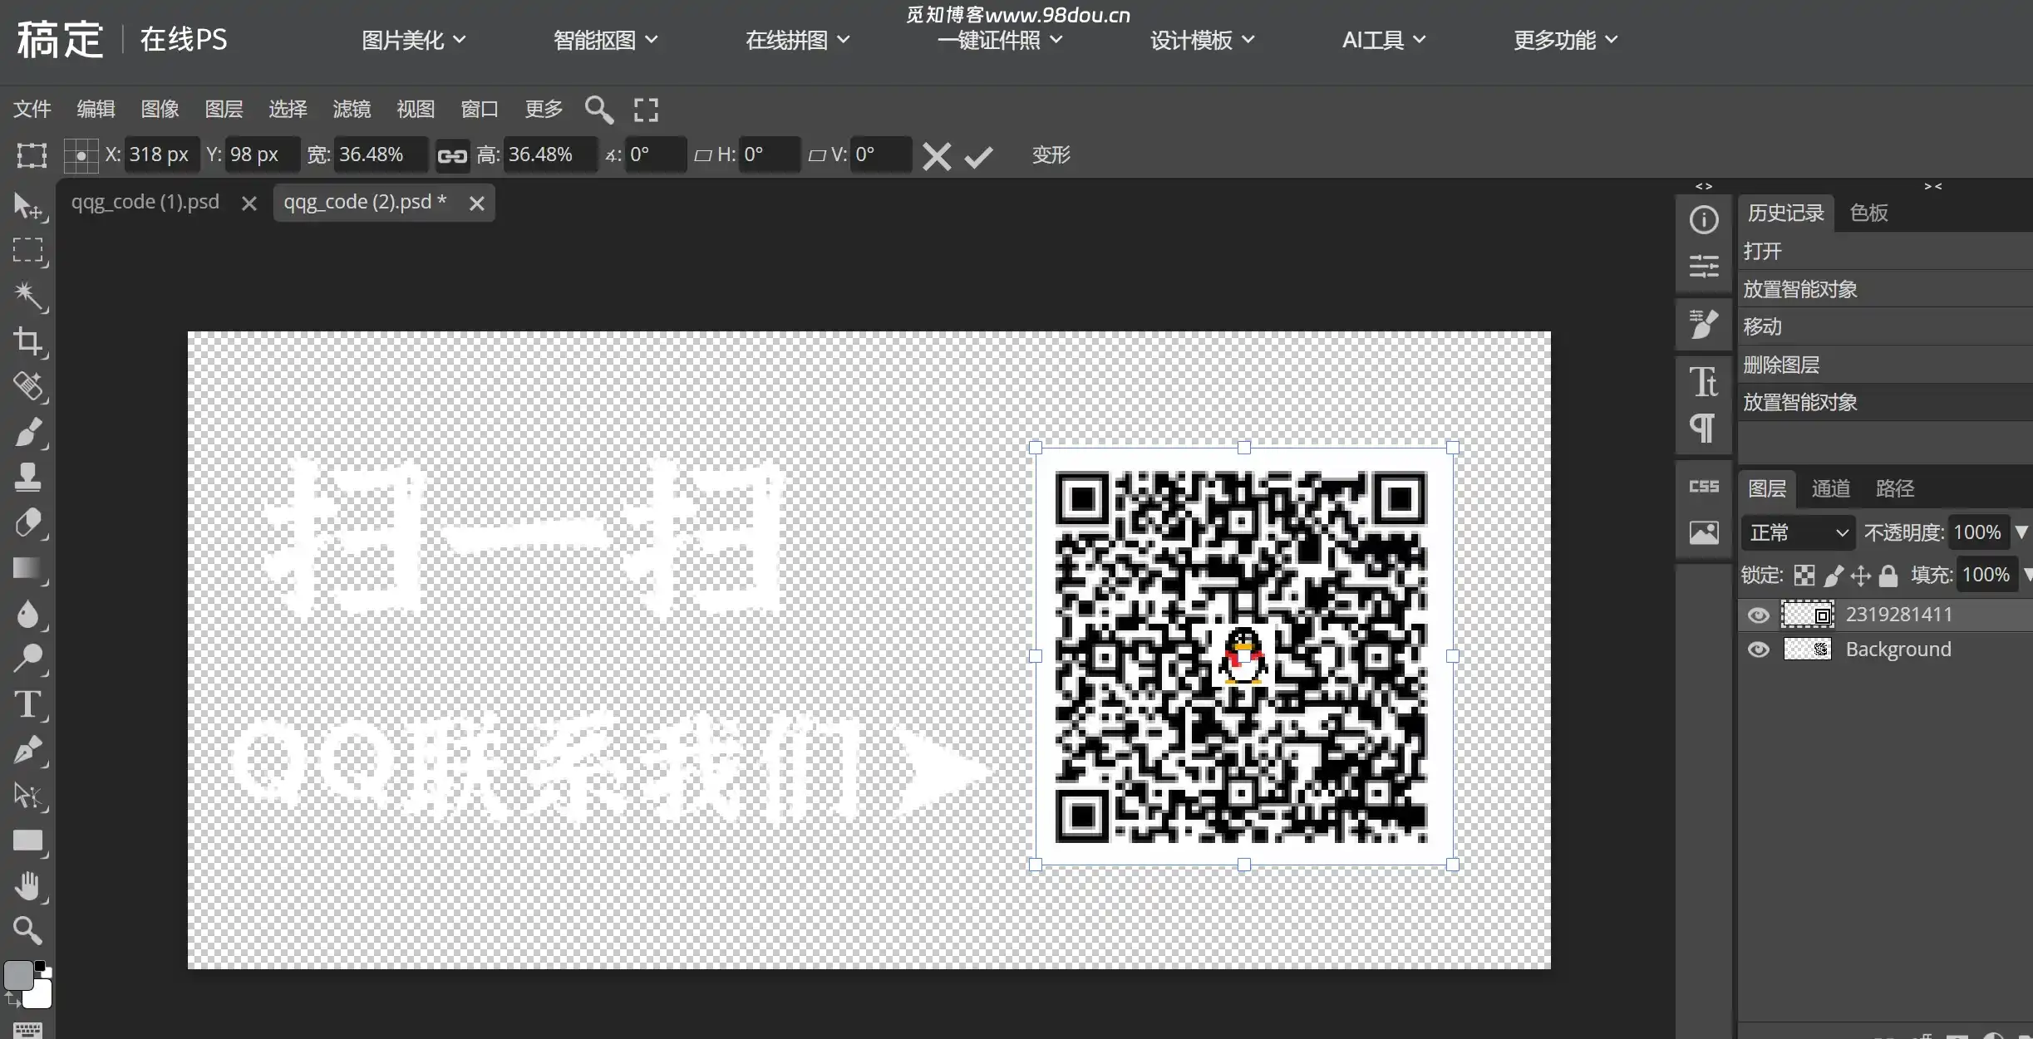Toggle lock image pixels brush icon
The width and height of the screenshot is (2033, 1039).
(x=1834, y=576)
